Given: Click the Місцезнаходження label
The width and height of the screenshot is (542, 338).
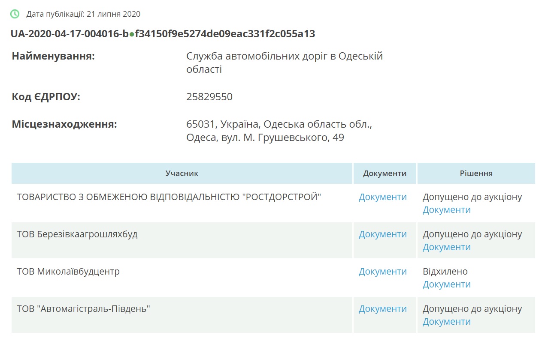Looking at the screenshot, I should click(x=64, y=125).
